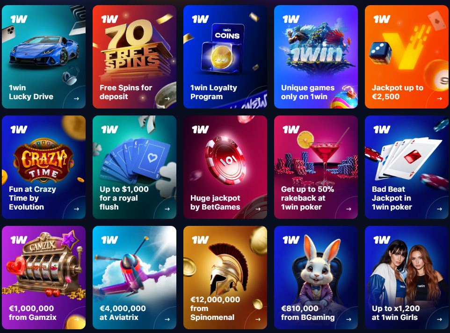
Task: Select the red poker chip on BetGames card
Action: point(225,160)
